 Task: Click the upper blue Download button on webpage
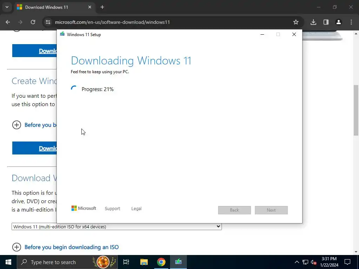pos(34,51)
